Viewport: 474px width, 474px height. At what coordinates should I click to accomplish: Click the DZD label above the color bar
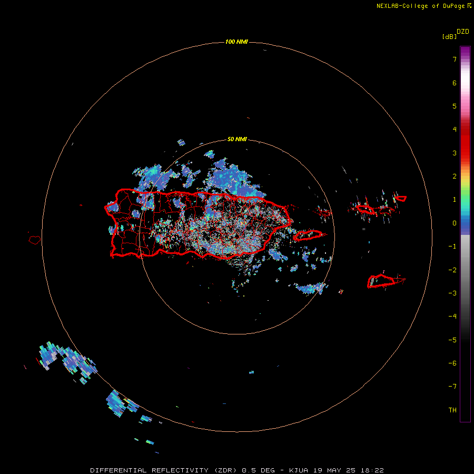click(x=463, y=32)
